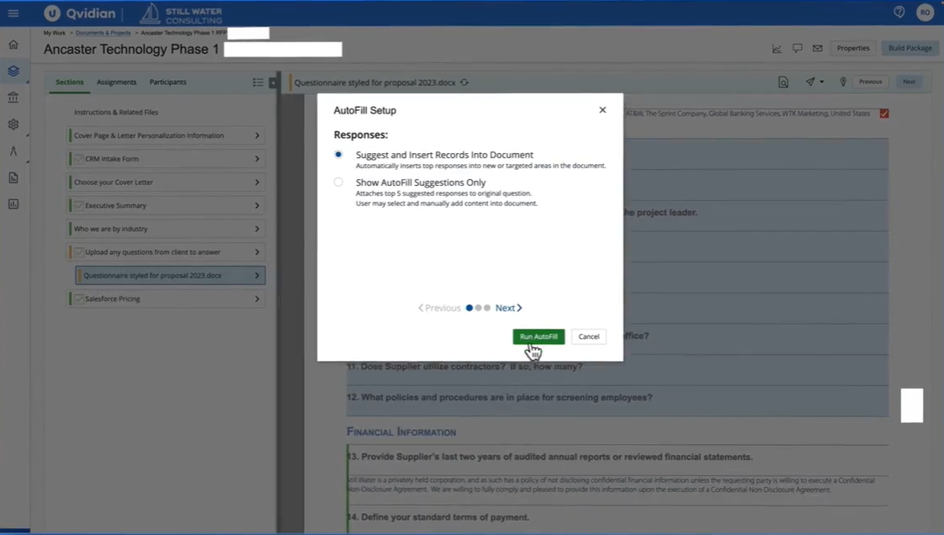Open the layers (projects) sidebar icon
Image resolution: width=944 pixels, height=535 pixels.
tap(13, 71)
